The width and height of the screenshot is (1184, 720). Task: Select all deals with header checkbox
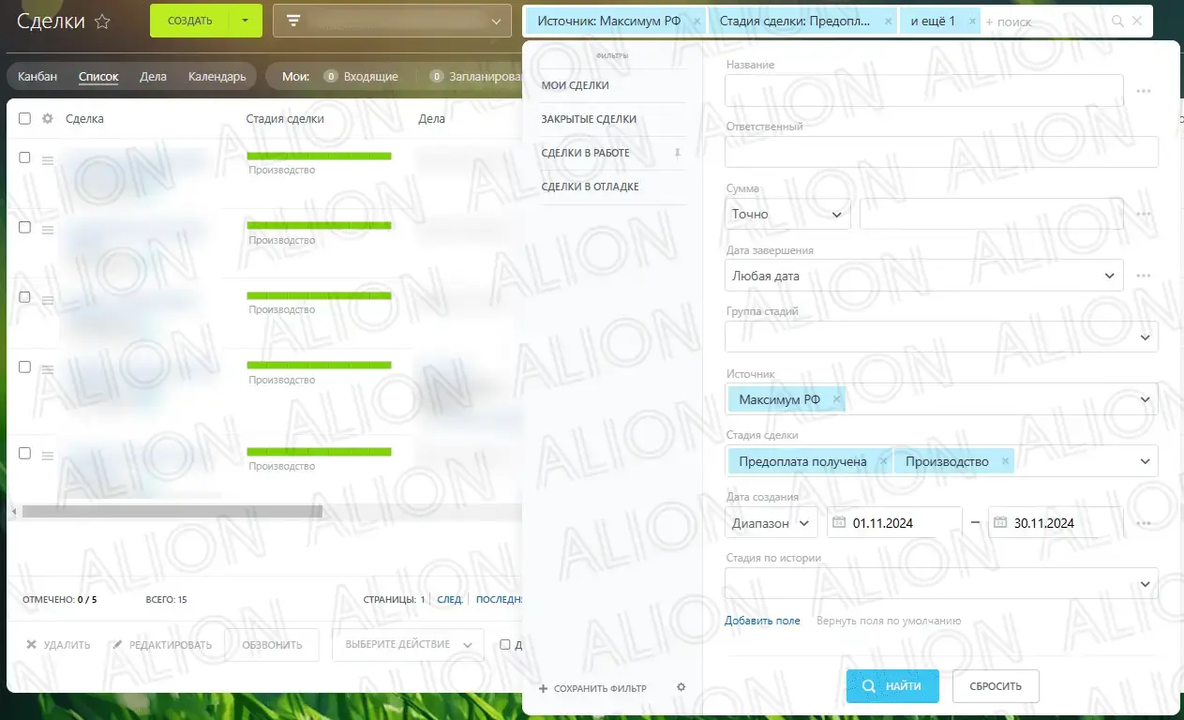click(x=25, y=119)
